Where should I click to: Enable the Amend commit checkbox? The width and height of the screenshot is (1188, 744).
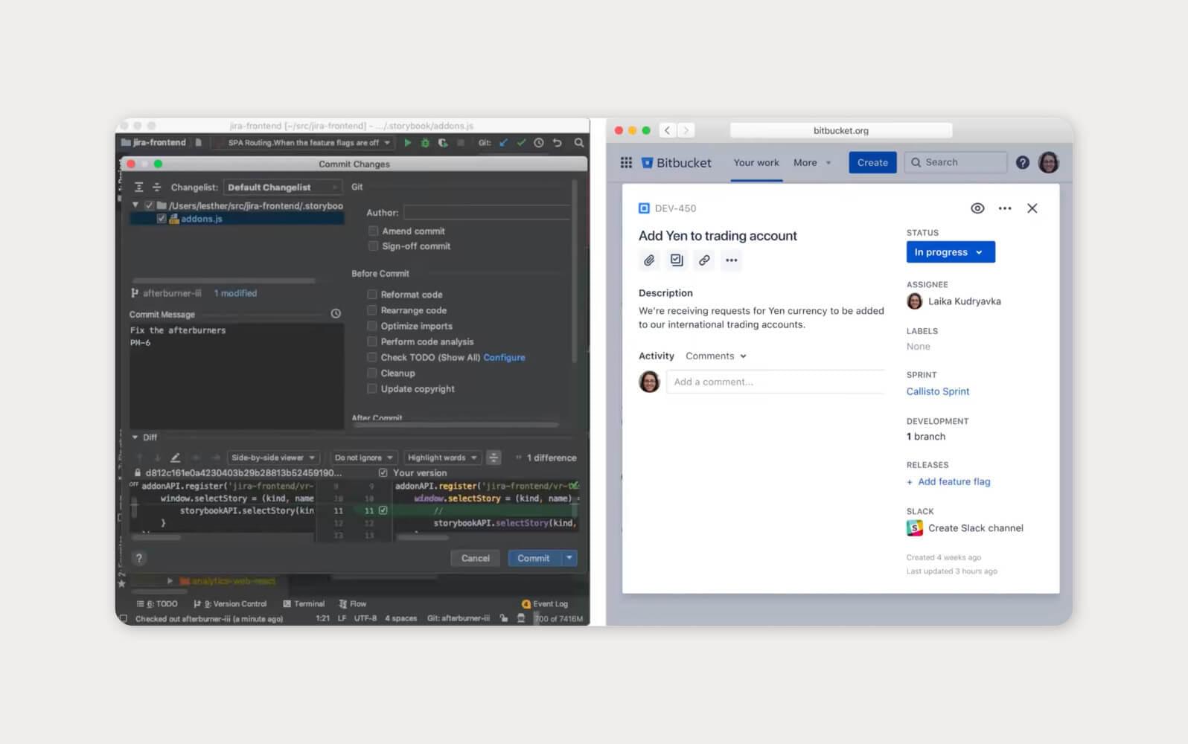pos(373,231)
